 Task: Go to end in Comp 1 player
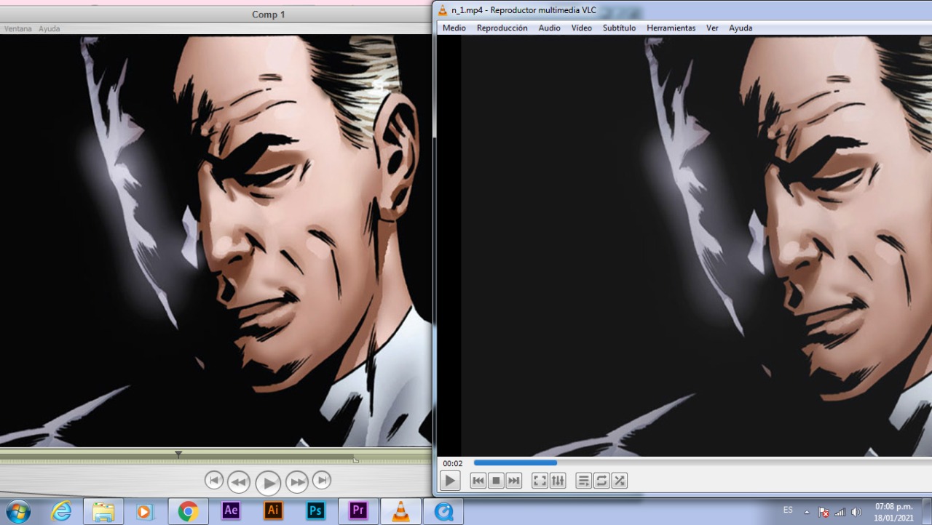pyautogui.click(x=322, y=480)
